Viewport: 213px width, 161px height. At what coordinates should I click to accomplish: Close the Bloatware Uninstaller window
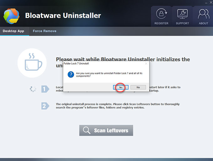(x=211, y=3)
